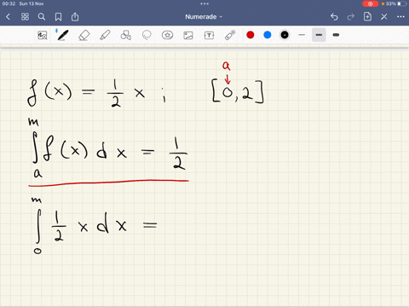The height and width of the screenshot is (307, 409).
Task: Redo the last action
Action: click(x=351, y=17)
